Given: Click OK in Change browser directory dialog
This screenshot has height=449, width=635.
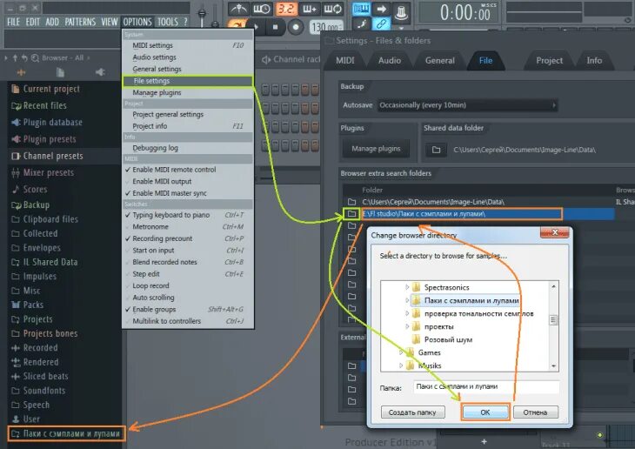Looking at the screenshot, I should pyautogui.click(x=485, y=412).
